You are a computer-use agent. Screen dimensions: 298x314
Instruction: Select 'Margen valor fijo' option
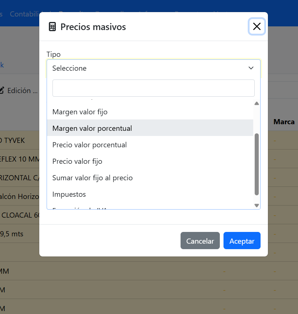coord(150,112)
